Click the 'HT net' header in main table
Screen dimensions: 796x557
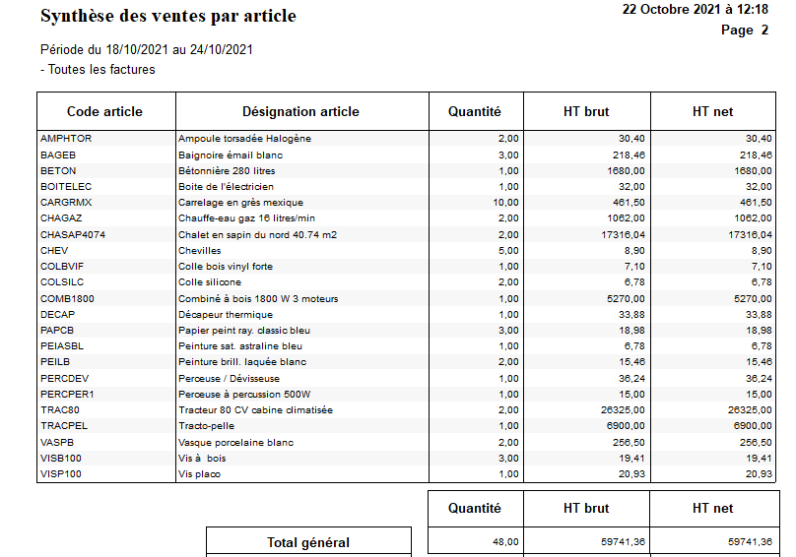pos(713,111)
